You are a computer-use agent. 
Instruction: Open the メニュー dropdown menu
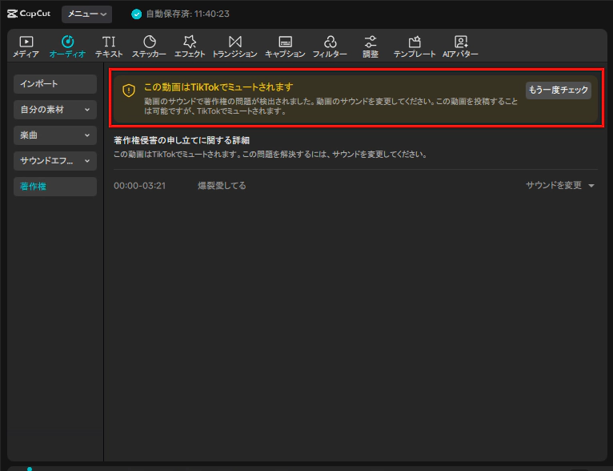tap(86, 14)
